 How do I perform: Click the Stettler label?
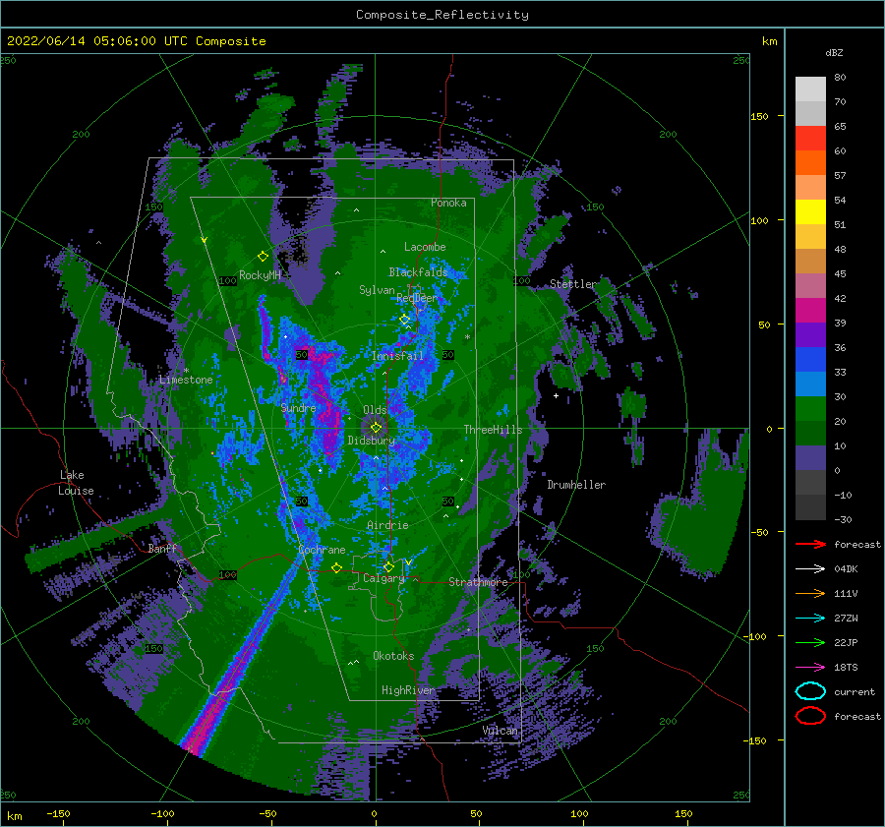pyautogui.click(x=573, y=284)
